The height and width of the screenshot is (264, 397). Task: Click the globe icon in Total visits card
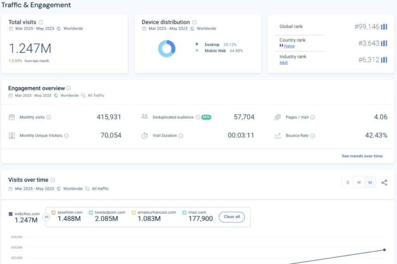[x=59, y=29]
